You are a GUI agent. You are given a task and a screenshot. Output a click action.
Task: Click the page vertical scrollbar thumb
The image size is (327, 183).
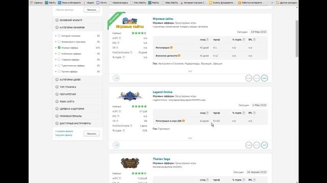coord(297,39)
